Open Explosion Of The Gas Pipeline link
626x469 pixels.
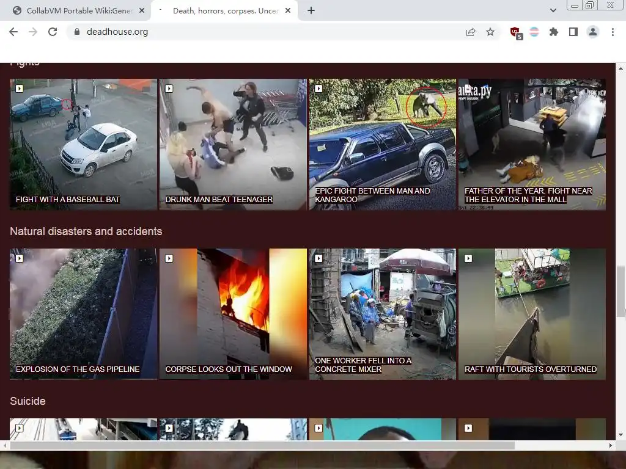click(x=78, y=369)
